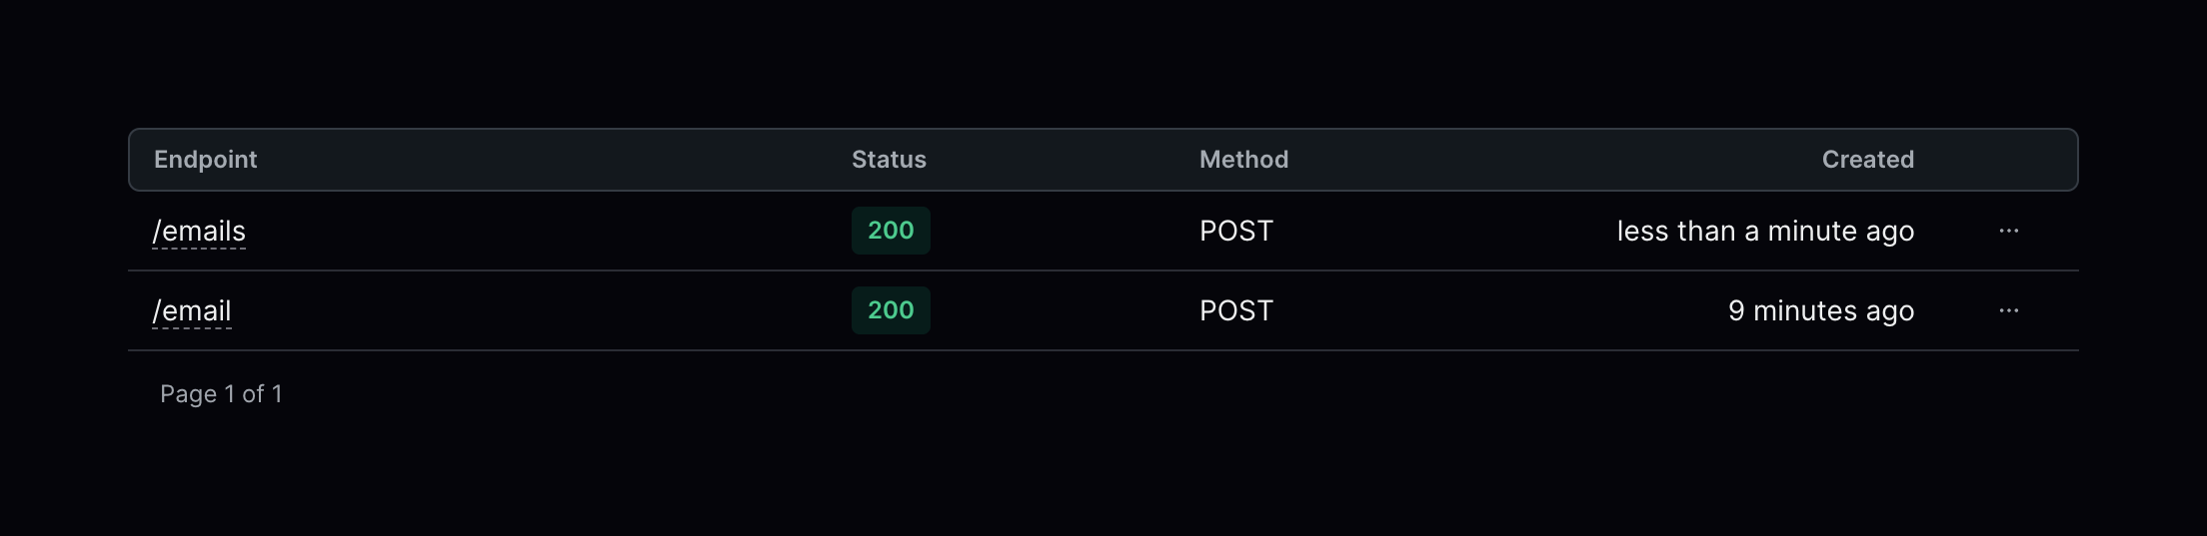Click the "9 minutes ago" timestamp

(1820, 311)
